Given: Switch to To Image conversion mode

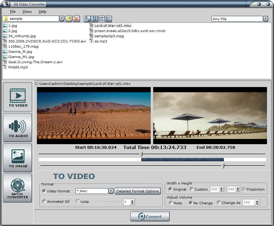Looking at the screenshot, I should point(17,158).
